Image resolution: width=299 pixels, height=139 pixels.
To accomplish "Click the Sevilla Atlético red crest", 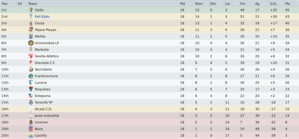I will click(31, 56).
